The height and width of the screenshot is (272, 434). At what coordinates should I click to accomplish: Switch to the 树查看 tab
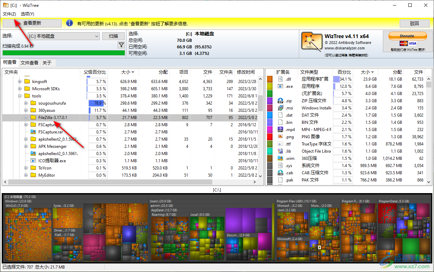pyautogui.click(x=10, y=62)
